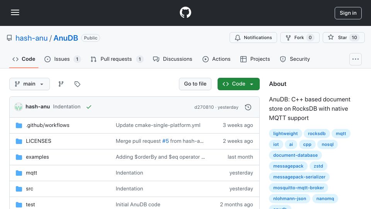View tags via tag icon
The image size is (371, 209).
click(x=77, y=84)
